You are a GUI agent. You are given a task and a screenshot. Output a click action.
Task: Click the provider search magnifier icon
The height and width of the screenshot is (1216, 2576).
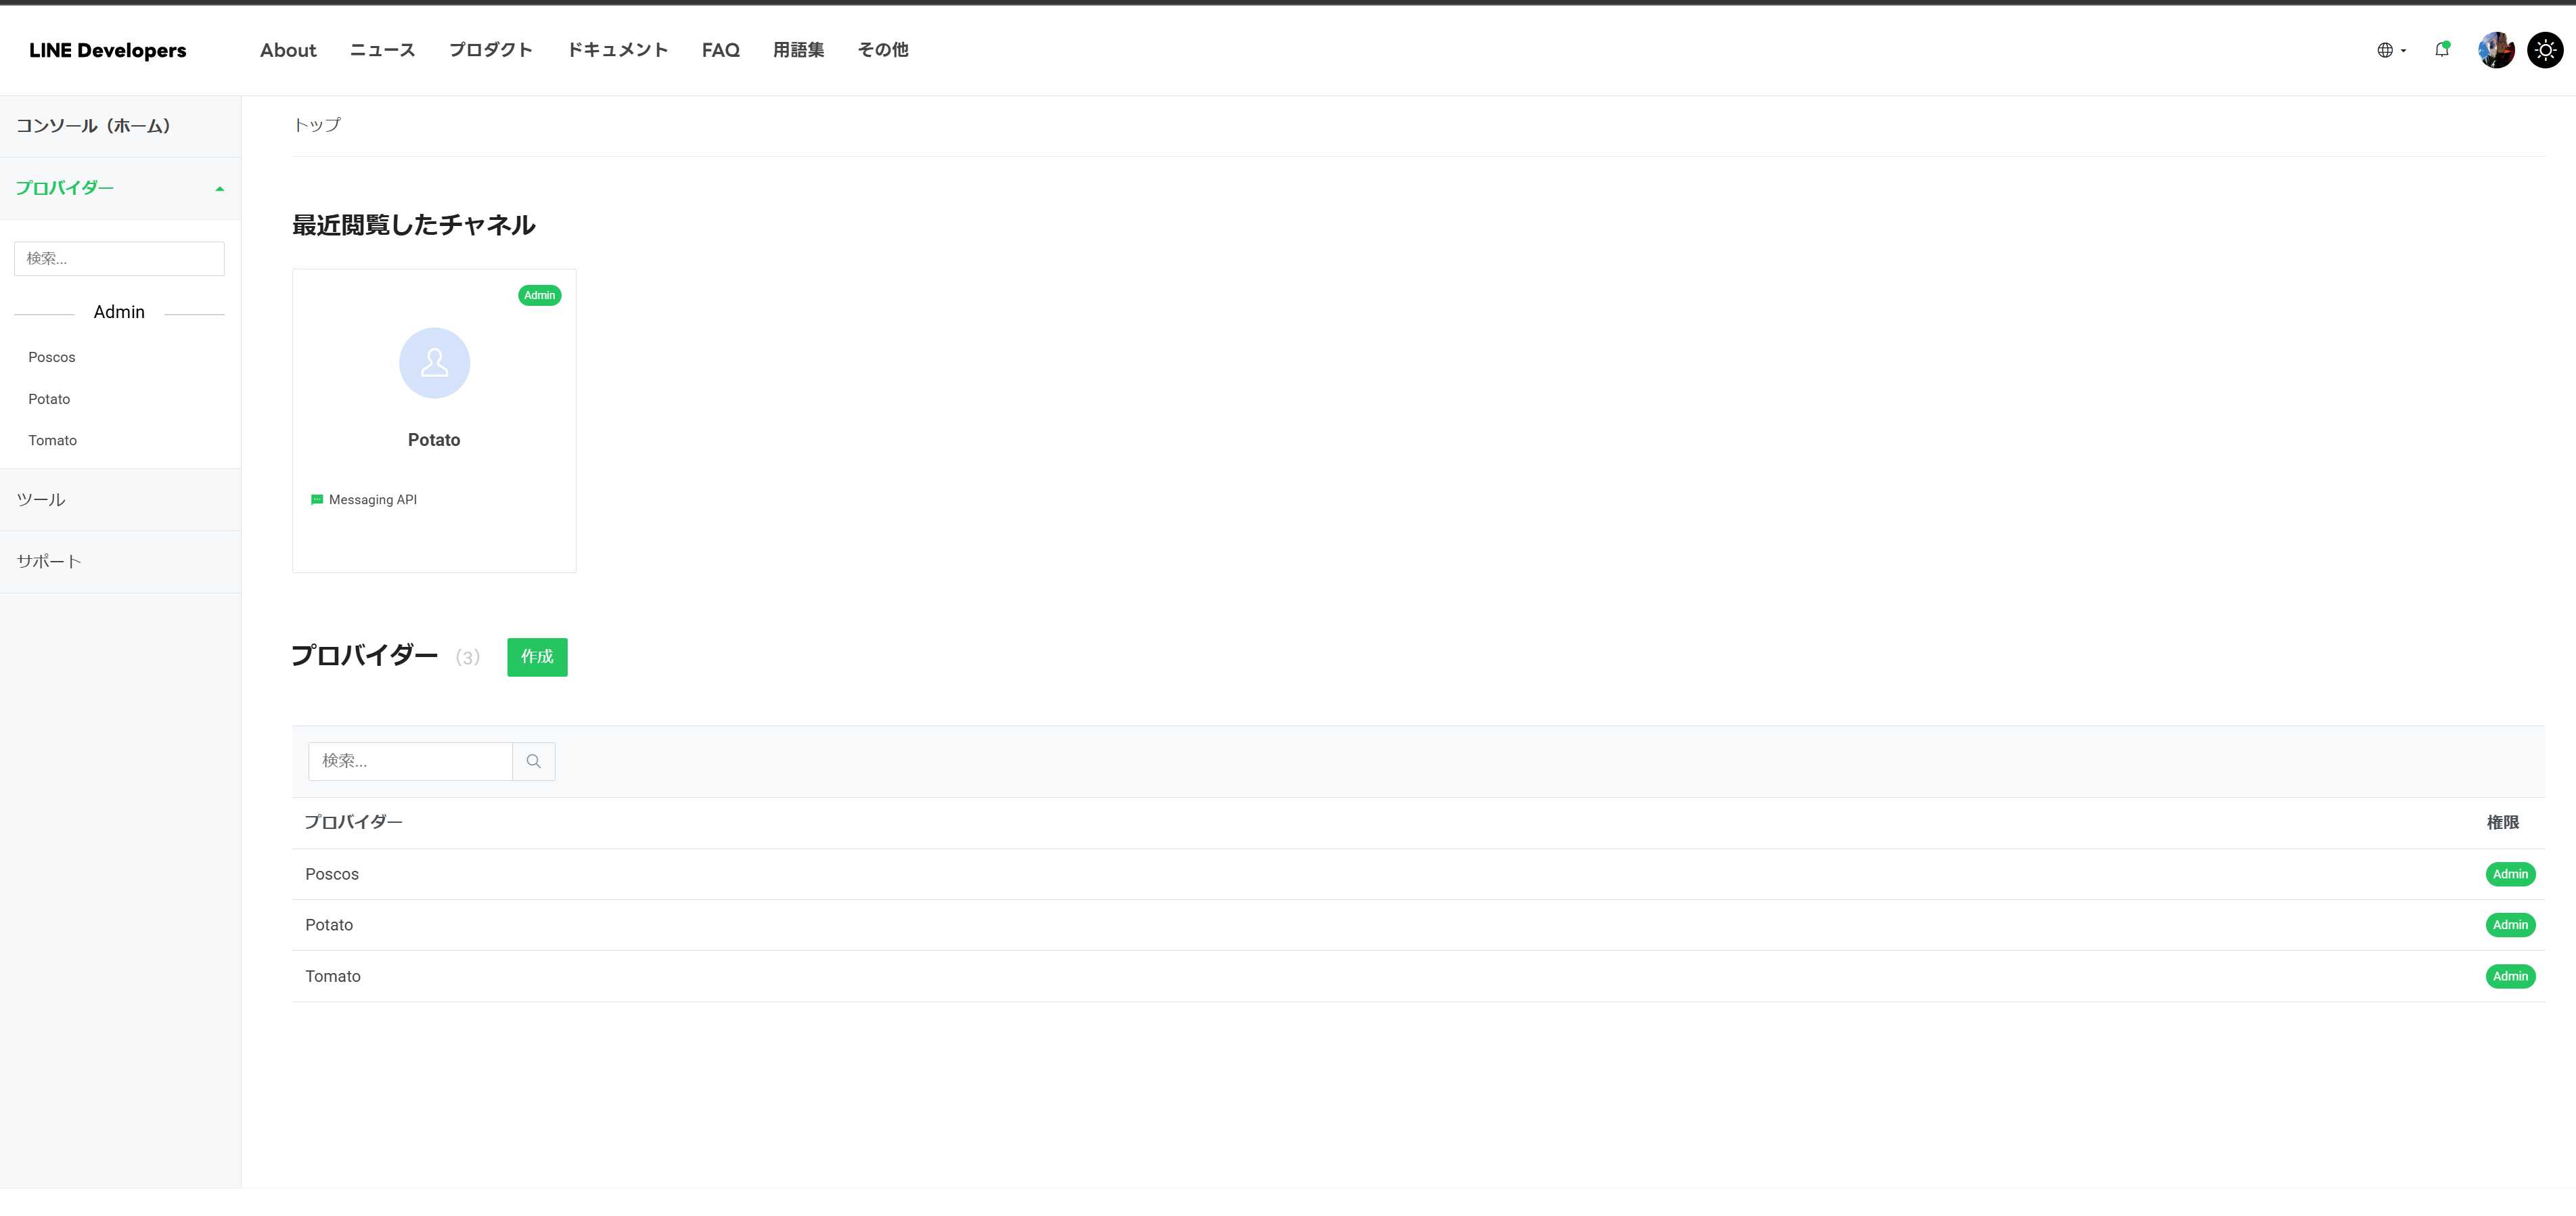533,761
